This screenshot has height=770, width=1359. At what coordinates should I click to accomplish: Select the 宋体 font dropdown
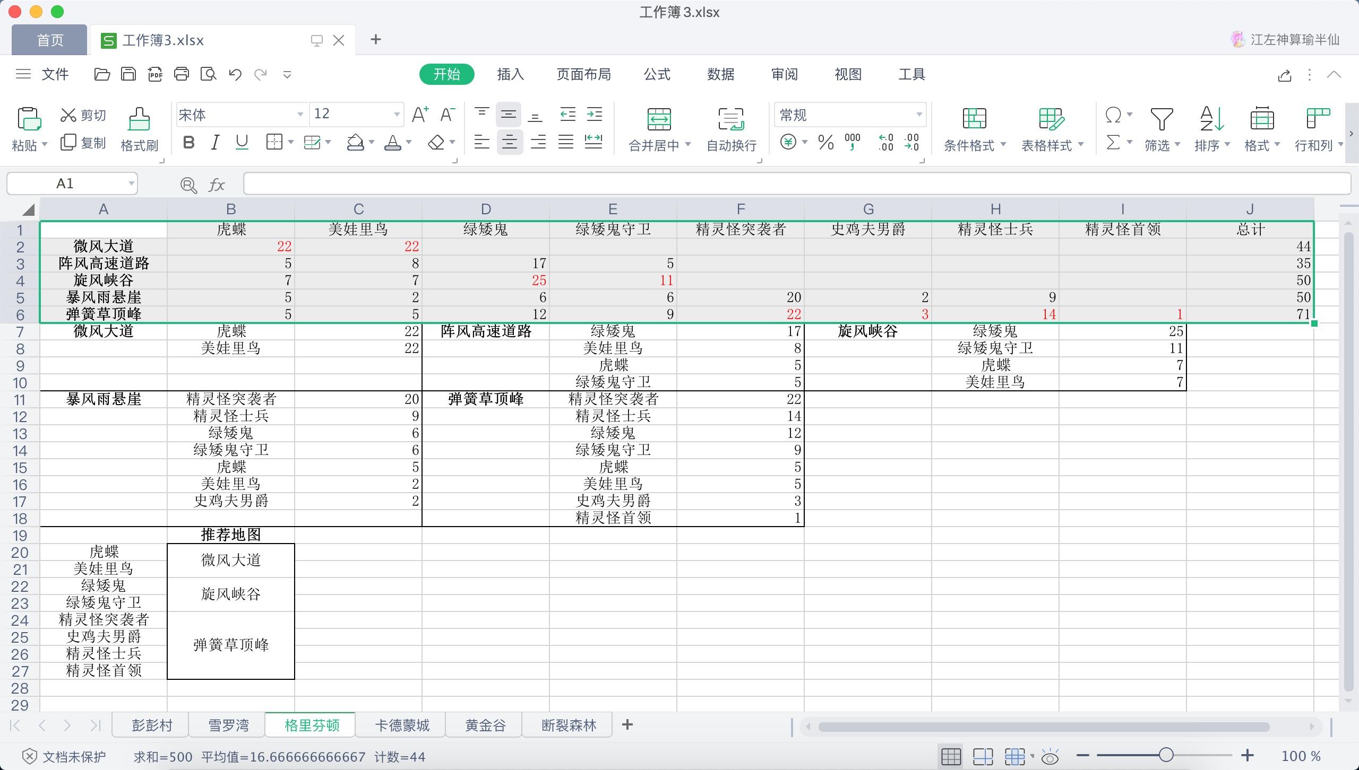click(x=237, y=113)
